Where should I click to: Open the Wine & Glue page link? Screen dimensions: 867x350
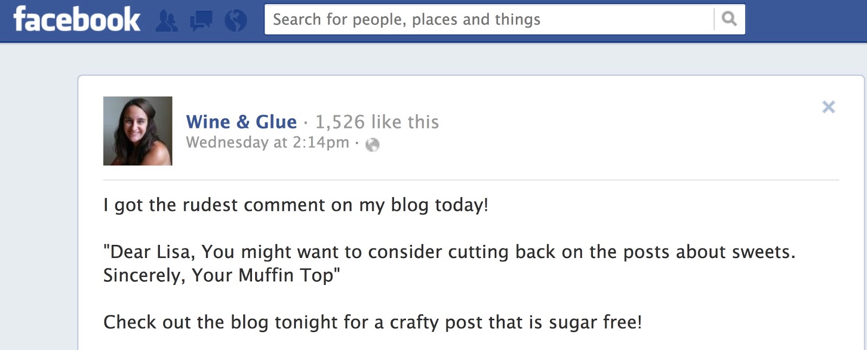pos(241,122)
